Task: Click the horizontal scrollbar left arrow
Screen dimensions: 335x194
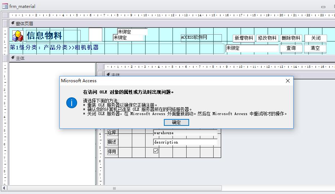Action: (4, 188)
